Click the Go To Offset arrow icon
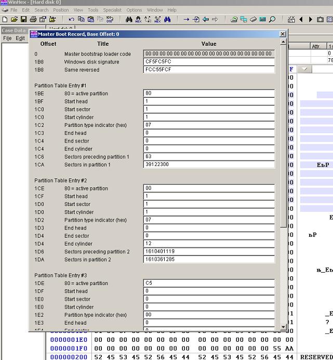The image size is (333, 360). [x=187, y=20]
